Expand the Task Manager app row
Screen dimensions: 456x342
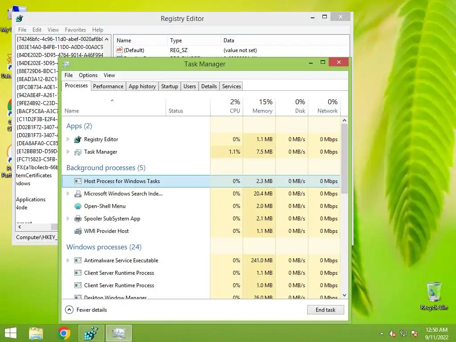68,152
